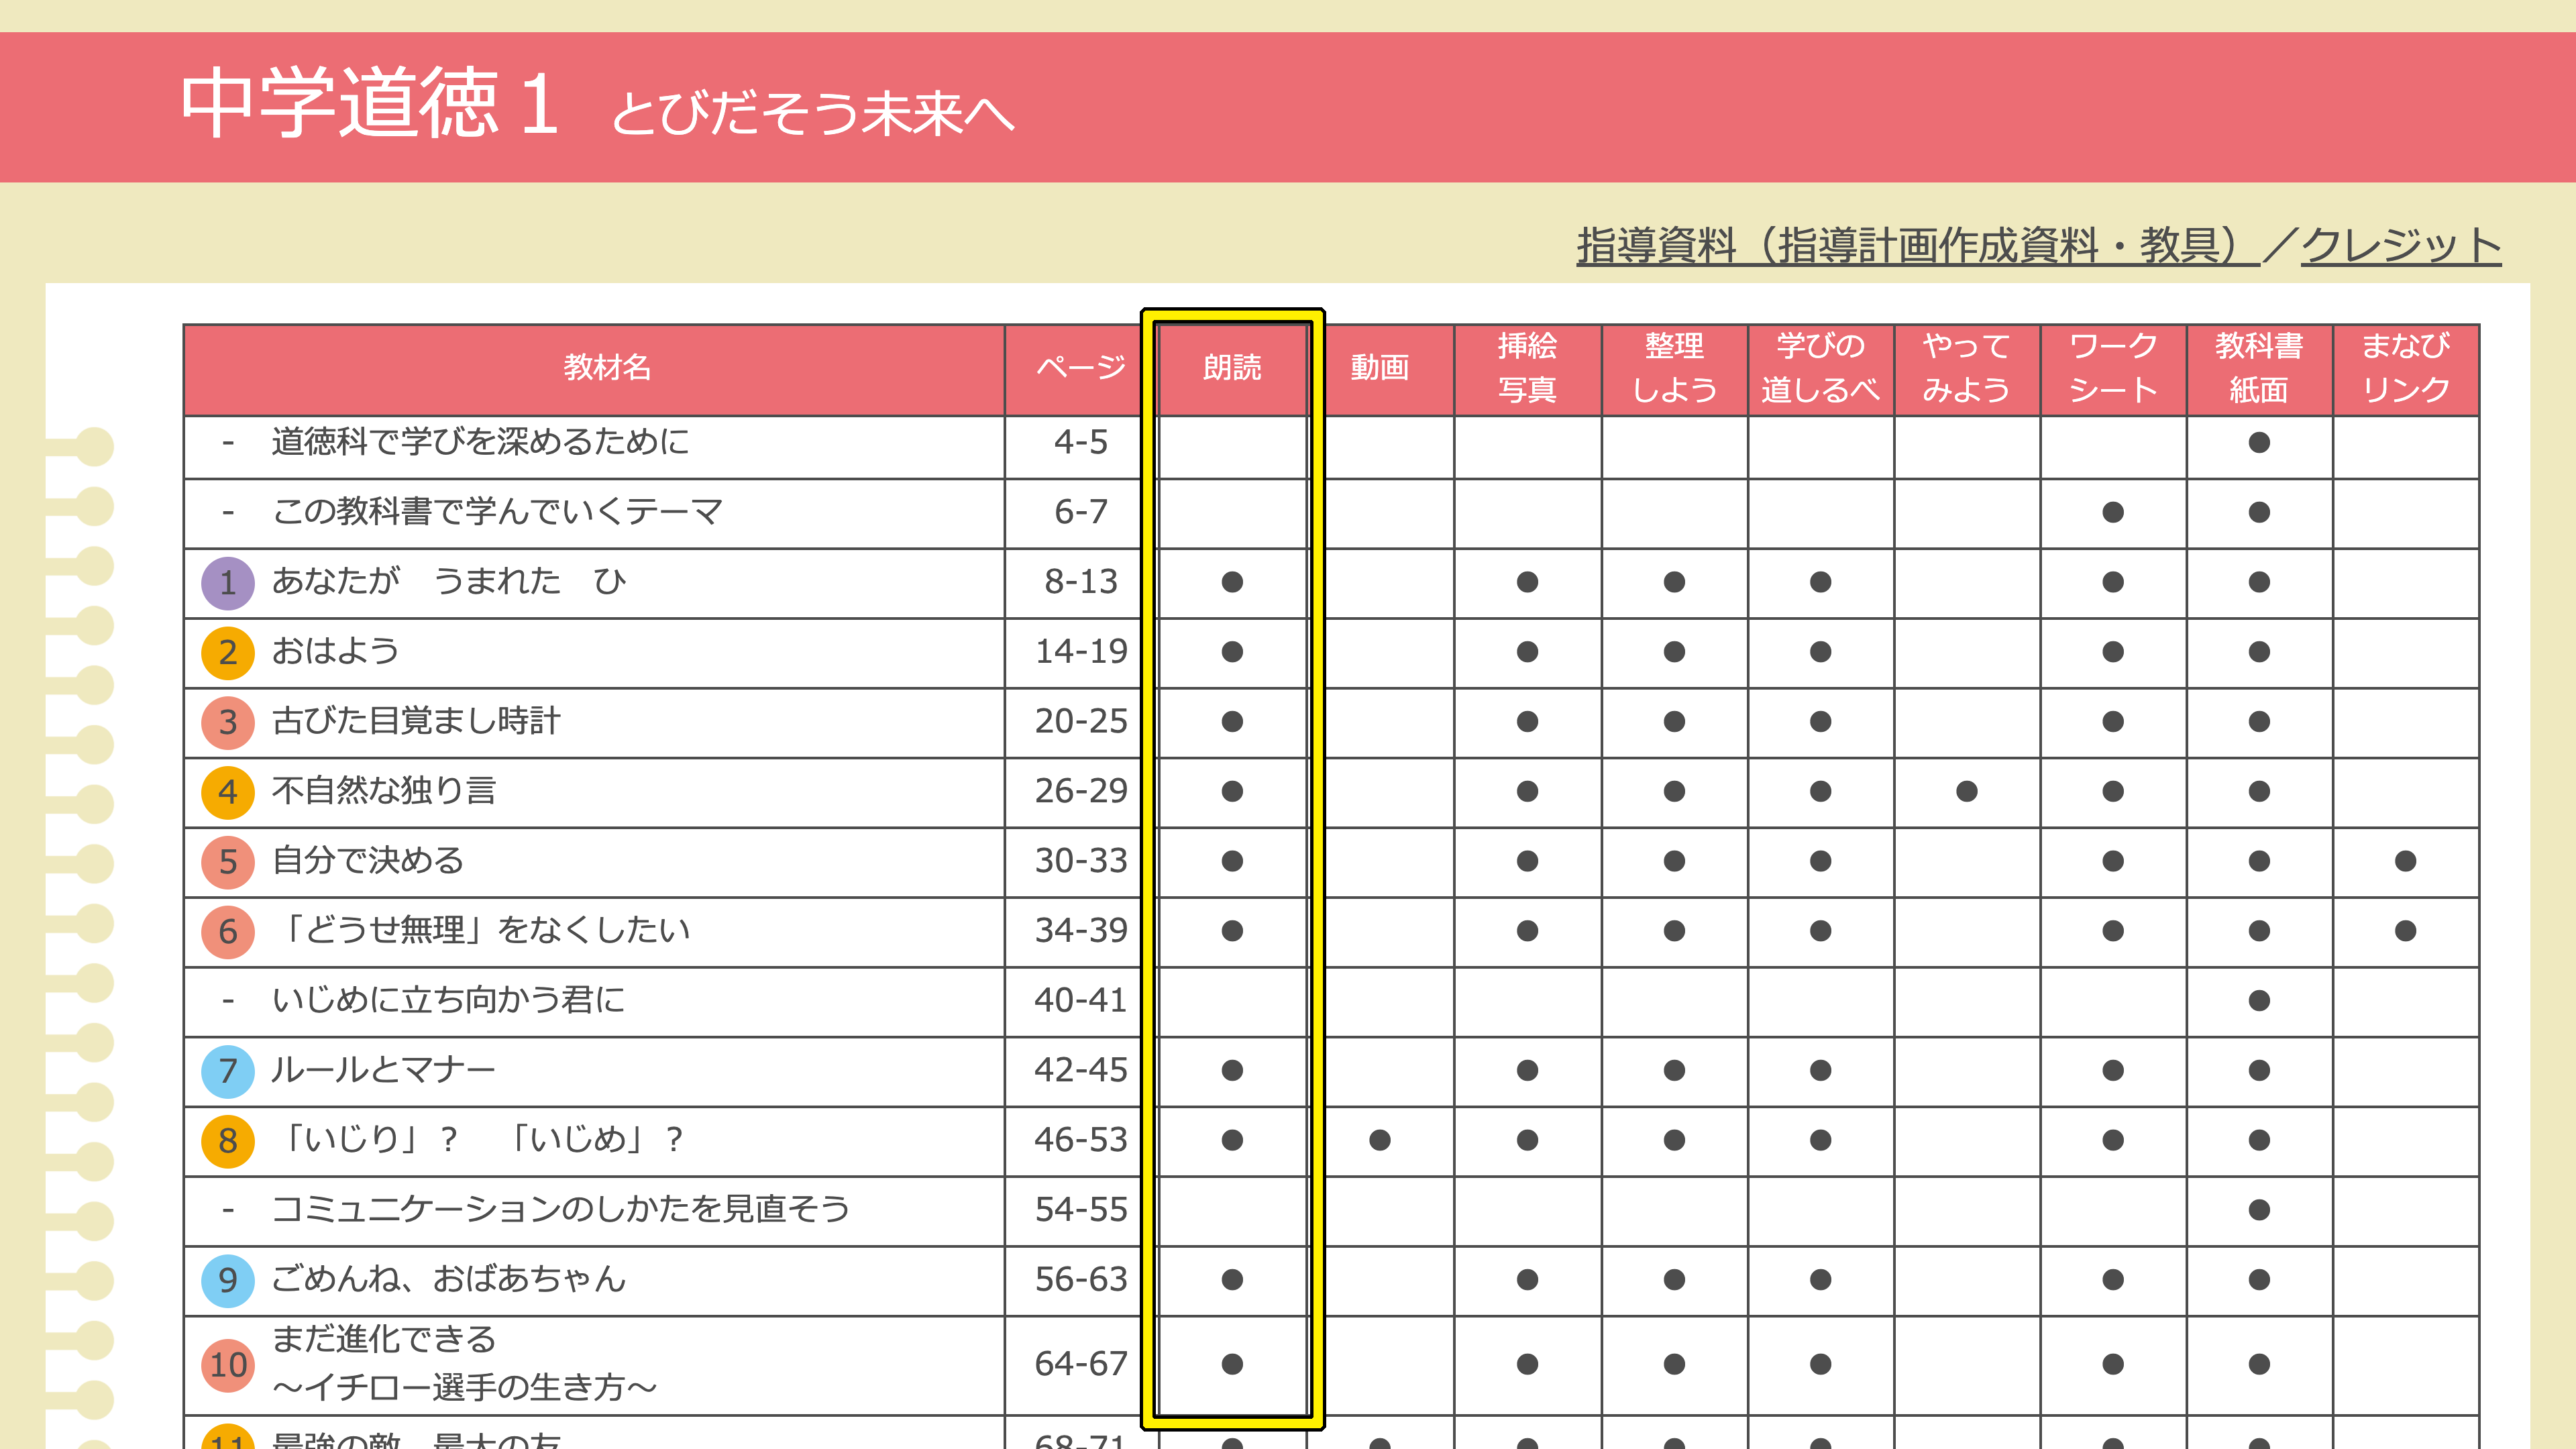Click the 挿絵写真 dot for 古びた目覚まし時計
2576x1449 pixels.
coord(1527,722)
